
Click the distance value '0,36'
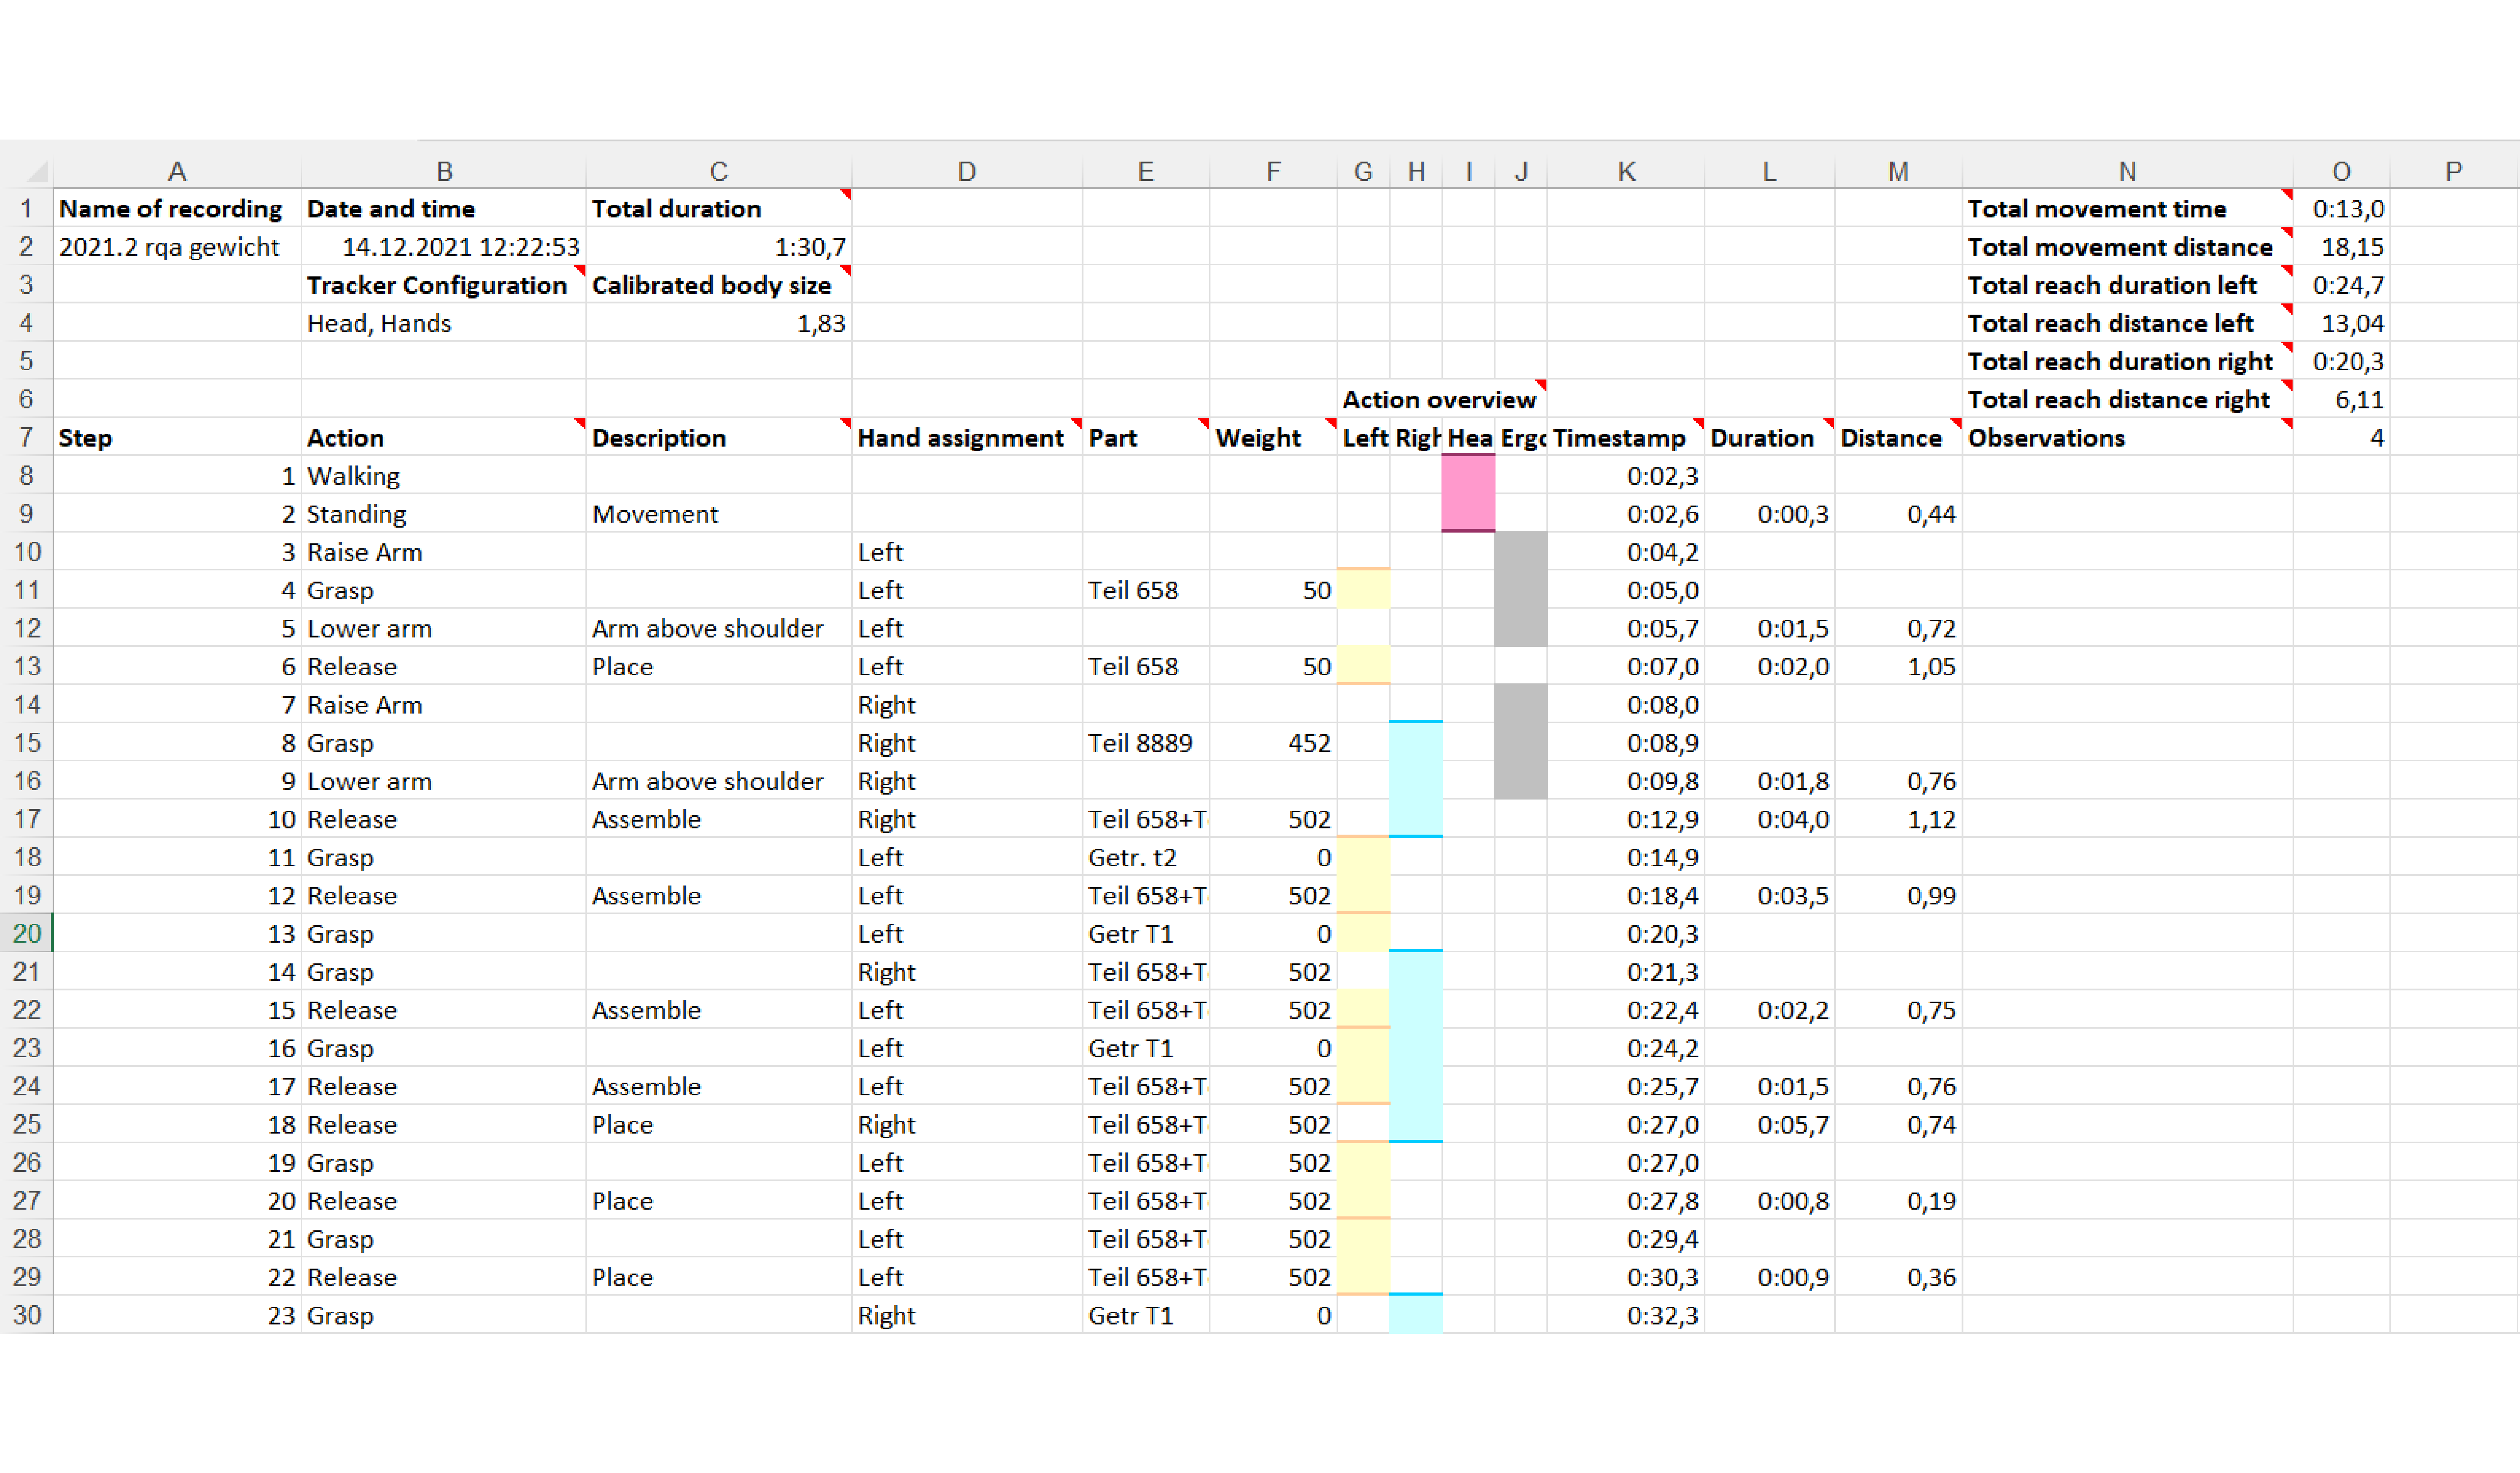coord(1899,1277)
